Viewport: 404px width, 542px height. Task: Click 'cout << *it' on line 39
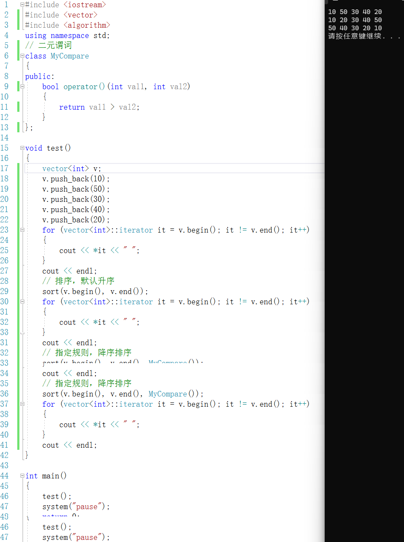coord(82,425)
